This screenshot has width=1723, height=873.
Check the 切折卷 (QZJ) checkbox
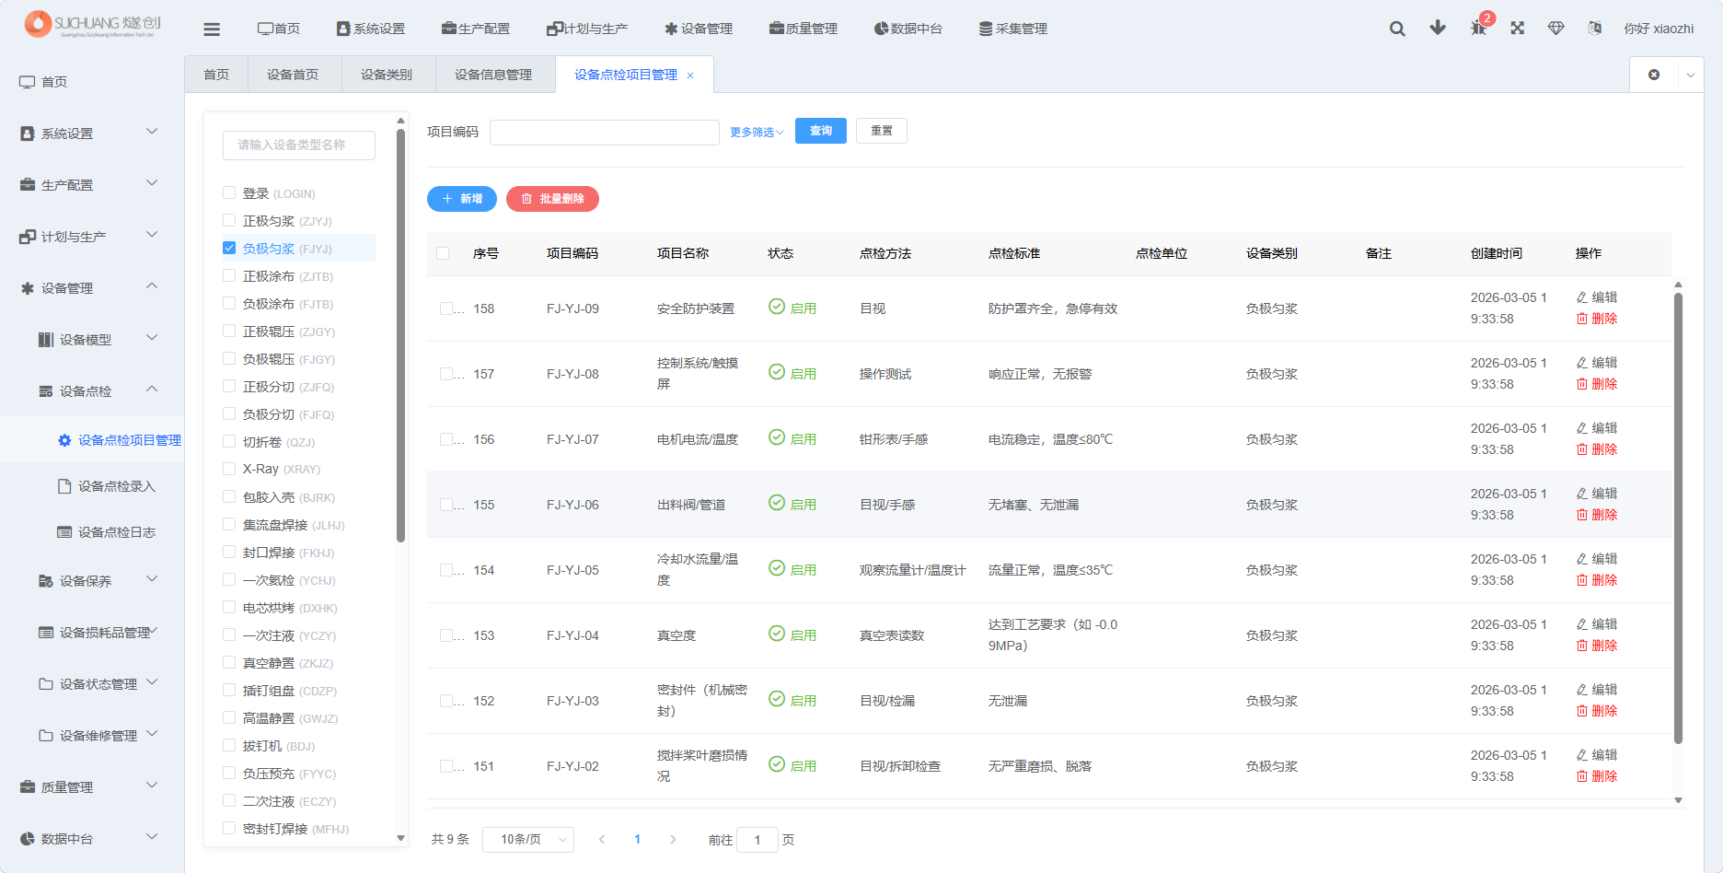(229, 441)
